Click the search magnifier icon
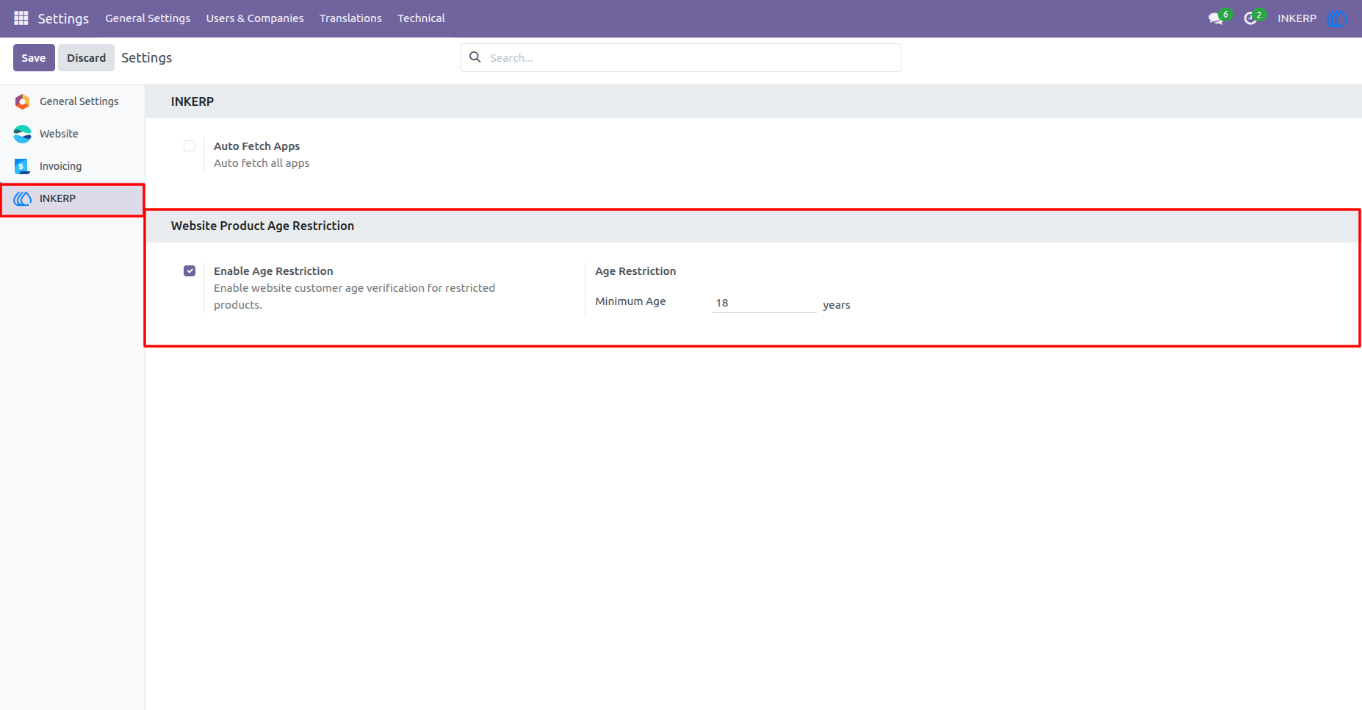 pyautogui.click(x=475, y=57)
